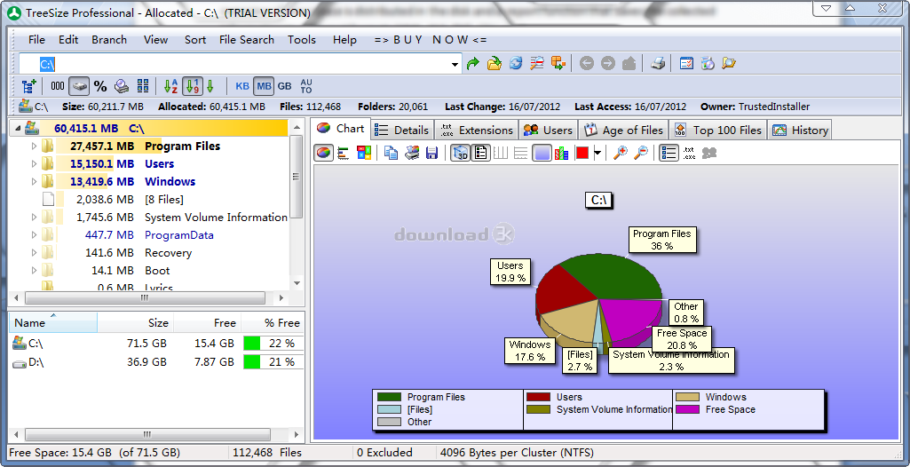Image resolution: width=910 pixels, height=467 pixels.
Task: Switch to the Top 100 Files tab
Action: (x=718, y=130)
